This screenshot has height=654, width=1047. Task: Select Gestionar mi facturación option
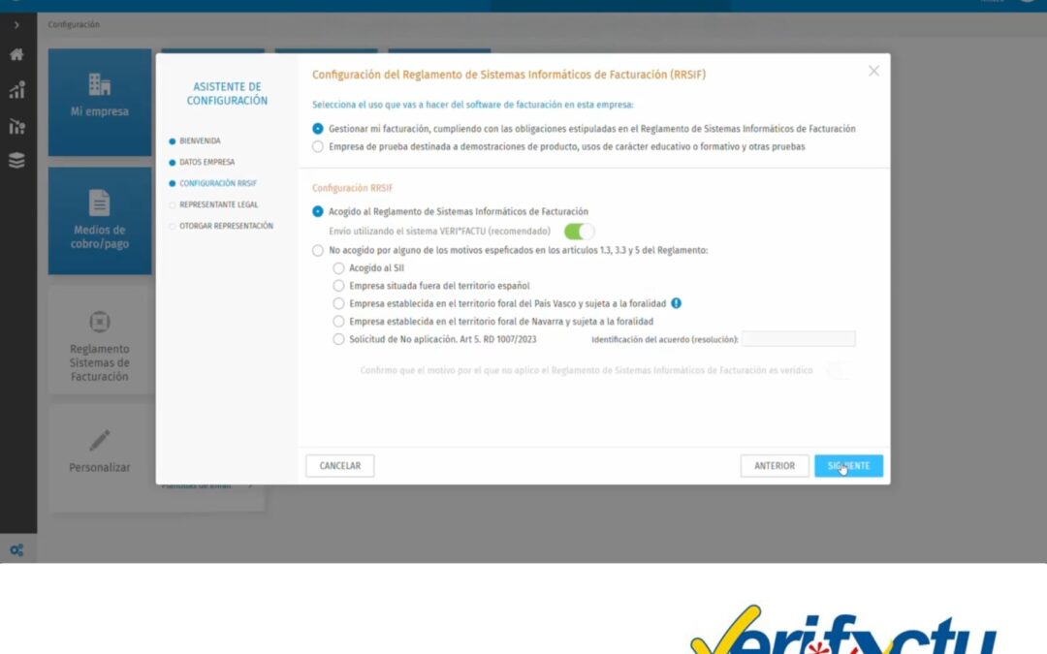pos(318,129)
